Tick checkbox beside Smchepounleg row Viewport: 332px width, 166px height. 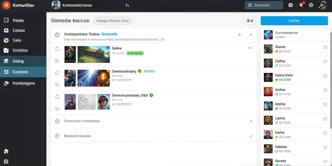57,97
